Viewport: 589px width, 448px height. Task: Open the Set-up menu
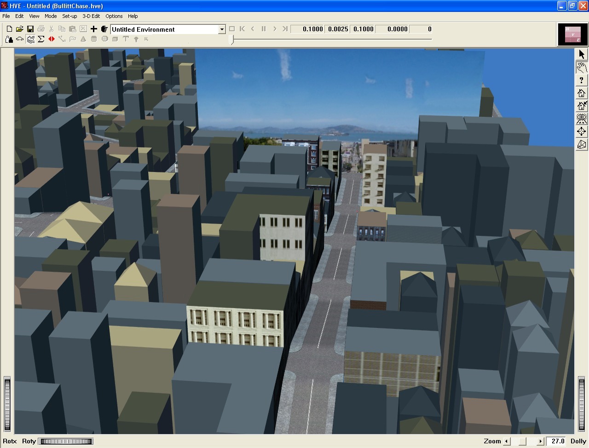pos(69,16)
